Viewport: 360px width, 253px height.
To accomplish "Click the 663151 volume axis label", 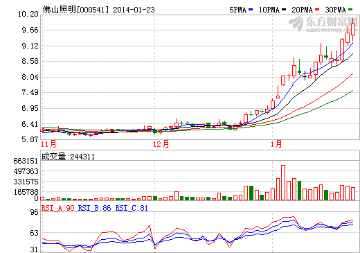I will 26,161.
